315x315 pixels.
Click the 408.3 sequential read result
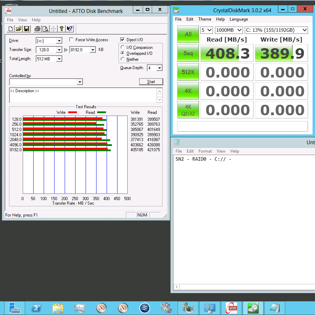(227, 53)
